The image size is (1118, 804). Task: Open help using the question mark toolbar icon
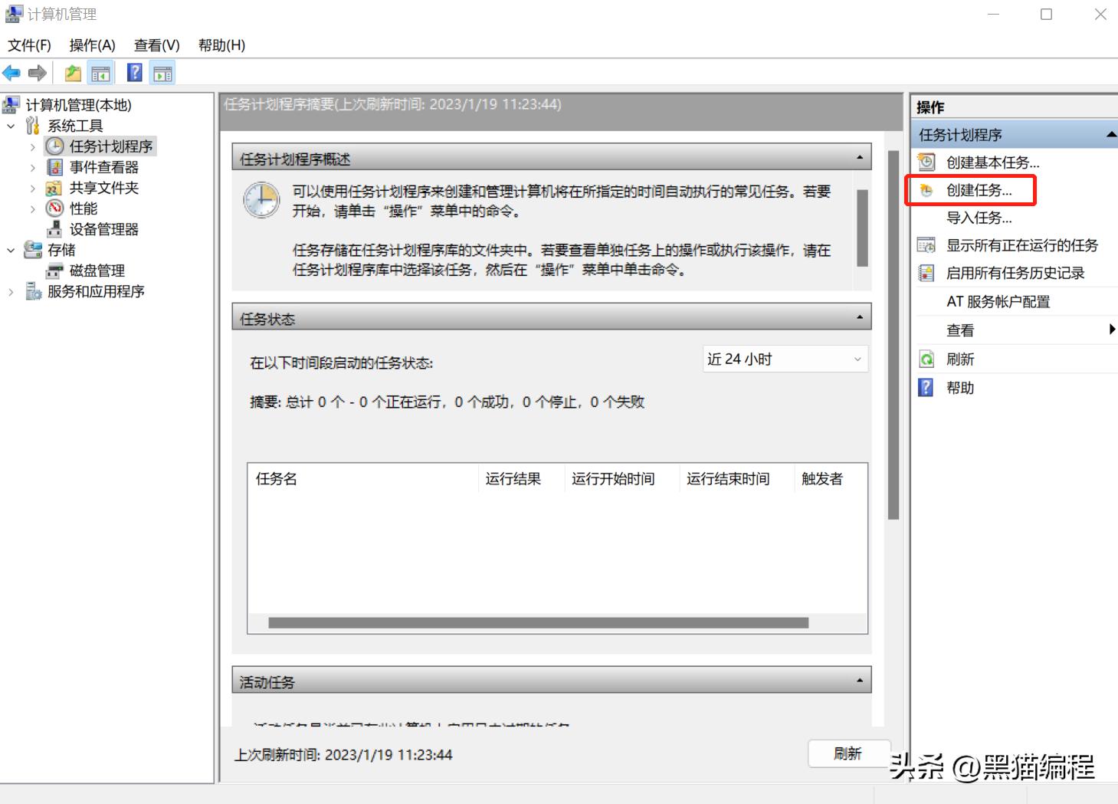pyautogui.click(x=133, y=73)
